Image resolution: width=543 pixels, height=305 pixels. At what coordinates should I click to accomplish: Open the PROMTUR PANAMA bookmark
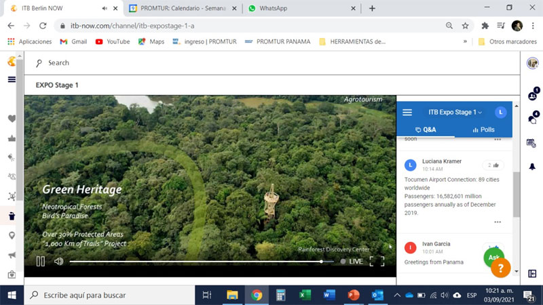[x=278, y=41]
